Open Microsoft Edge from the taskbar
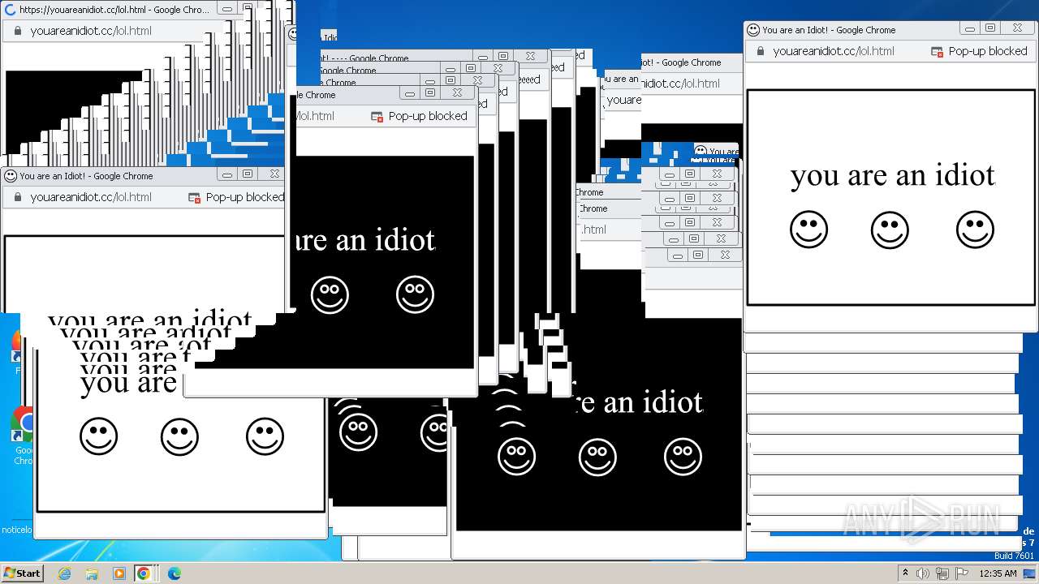 click(x=174, y=573)
